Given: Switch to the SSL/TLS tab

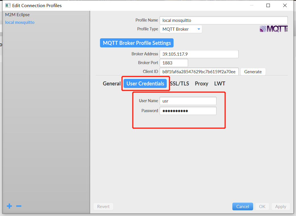Looking at the screenshot, I should 180,83.
